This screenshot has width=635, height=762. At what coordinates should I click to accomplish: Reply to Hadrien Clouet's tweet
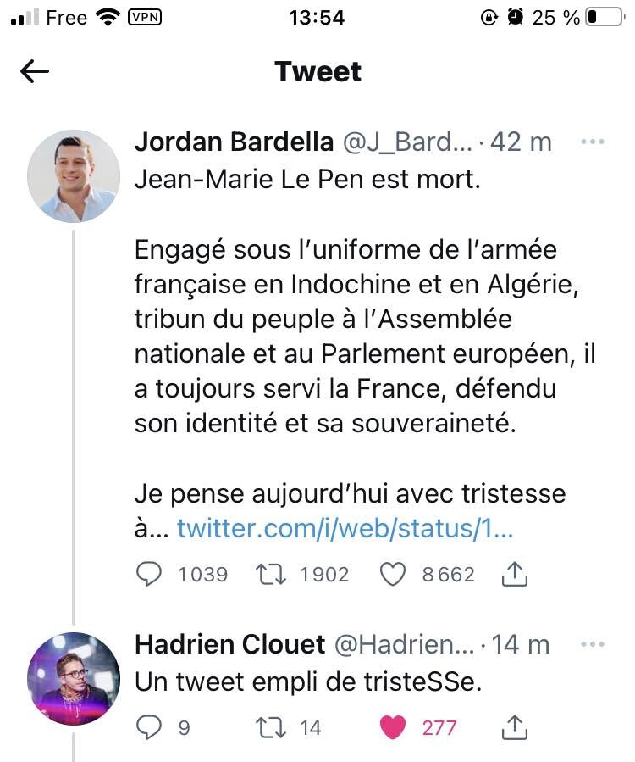[149, 726]
